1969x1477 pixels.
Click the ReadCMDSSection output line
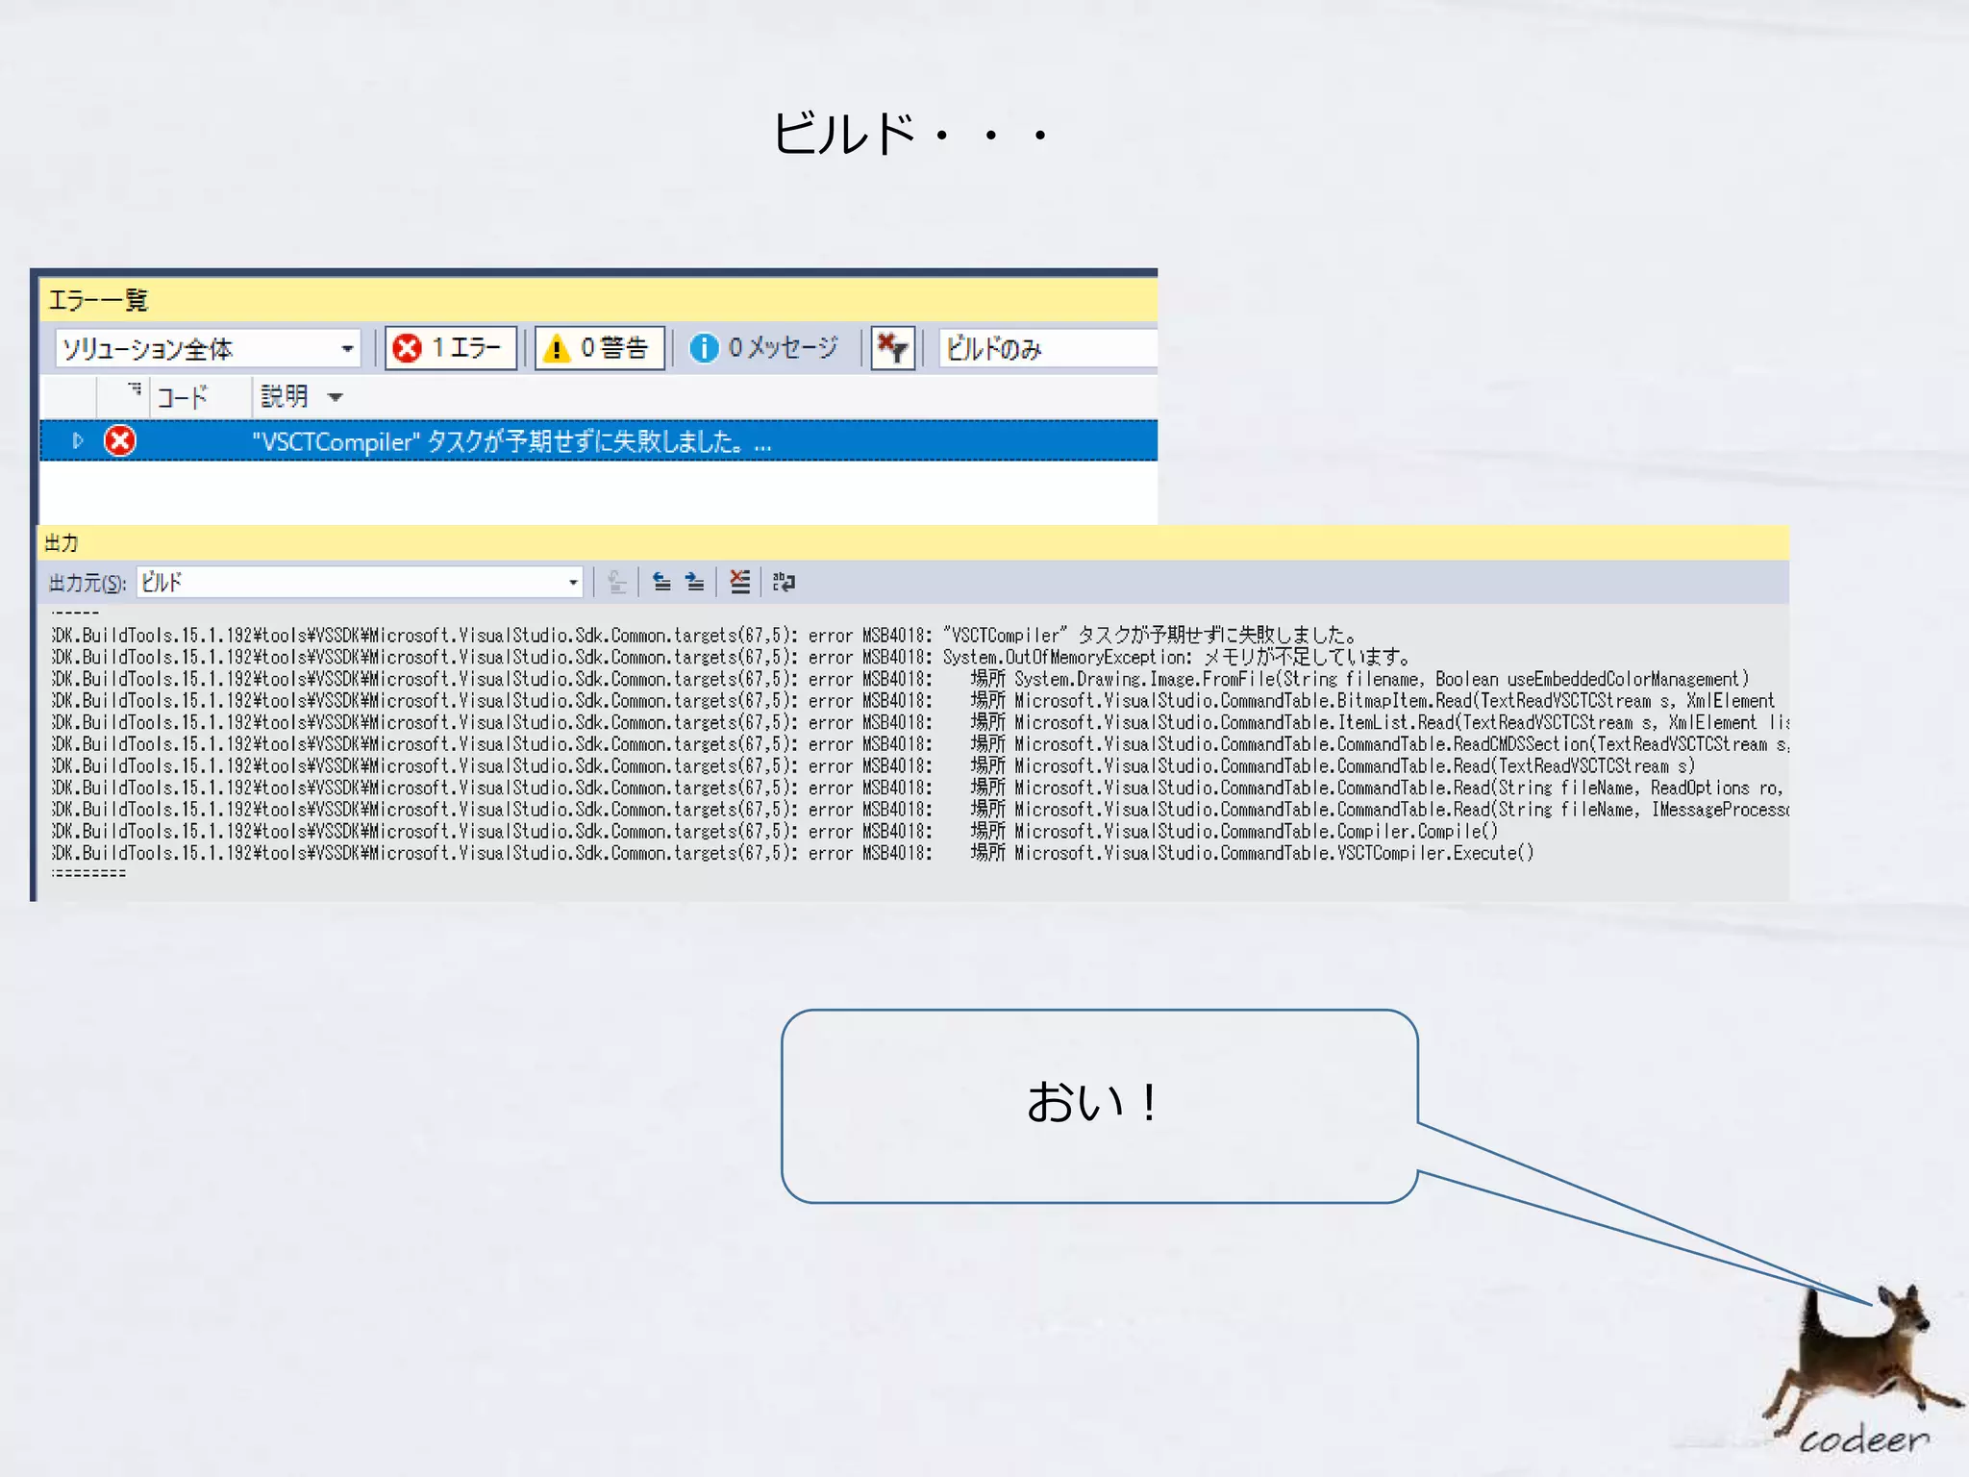coord(920,744)
